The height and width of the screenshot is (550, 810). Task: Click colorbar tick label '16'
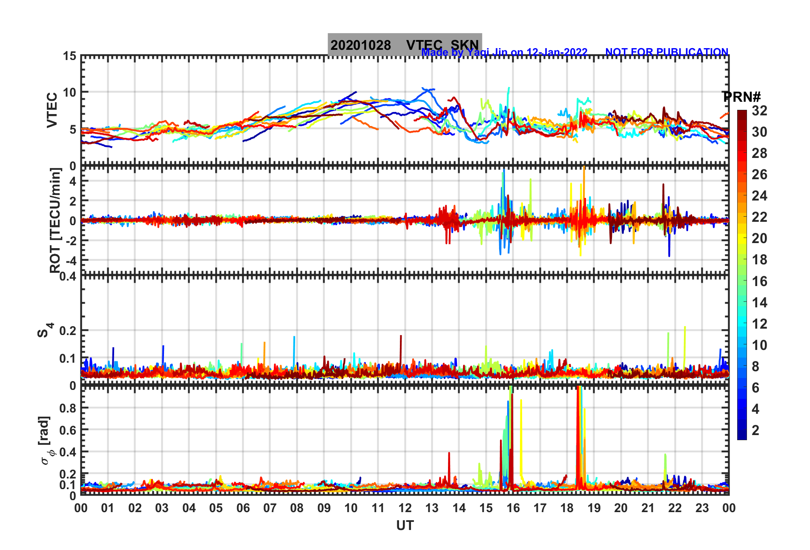(759, 281)
